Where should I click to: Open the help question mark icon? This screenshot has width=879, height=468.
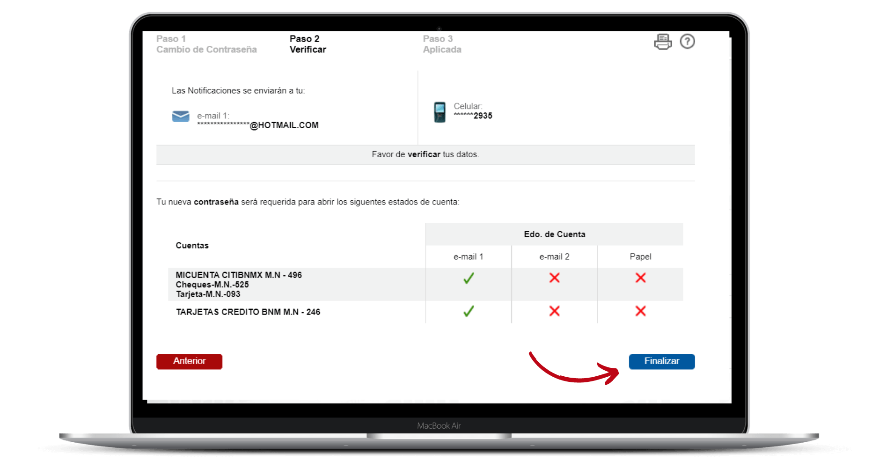point(687,42)
